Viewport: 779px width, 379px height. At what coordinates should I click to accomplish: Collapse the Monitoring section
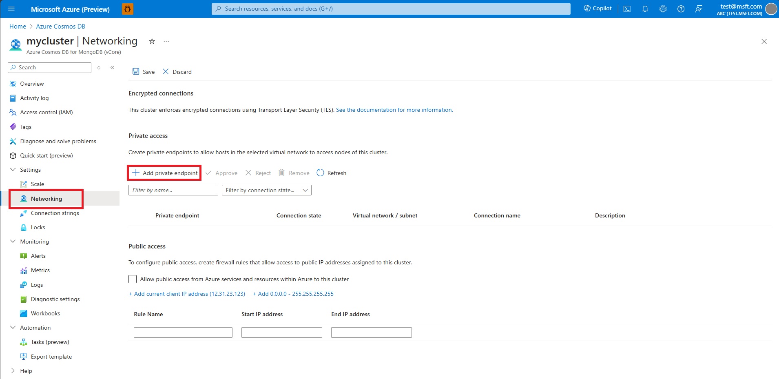tap(13, 241)
